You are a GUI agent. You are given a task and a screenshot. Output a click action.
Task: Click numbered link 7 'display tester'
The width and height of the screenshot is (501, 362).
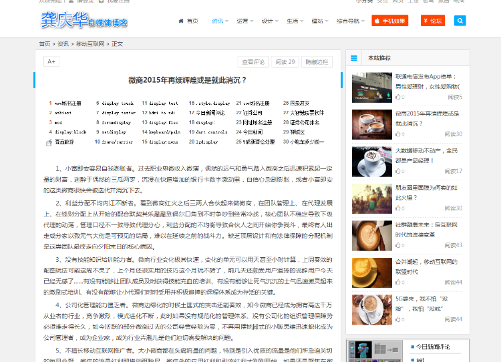pyautogui.click(x=118, y=113)
